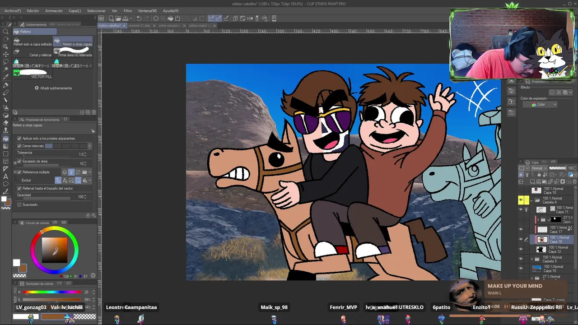The height and width of the screenshot is (325, 578).
Task: Select the Text tool
Action: point(6,176)
